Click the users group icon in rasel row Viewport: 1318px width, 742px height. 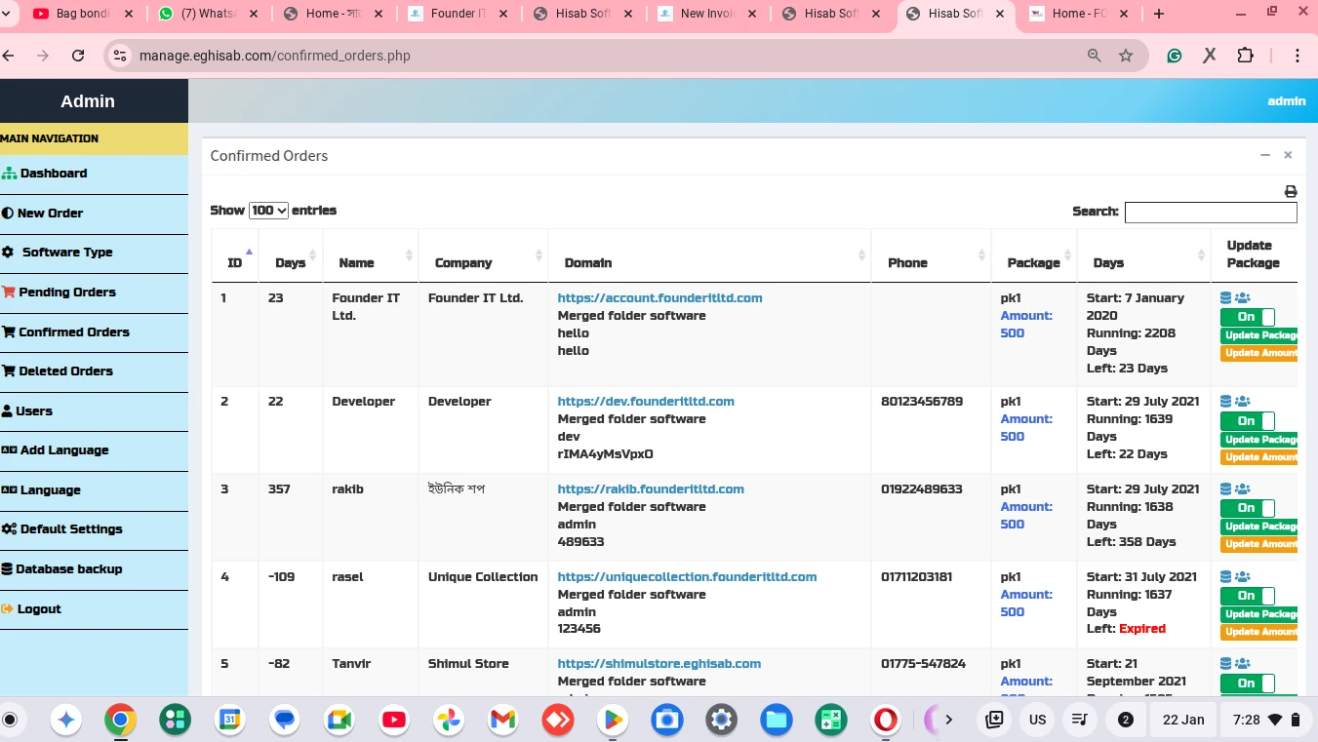(1242, 577)
